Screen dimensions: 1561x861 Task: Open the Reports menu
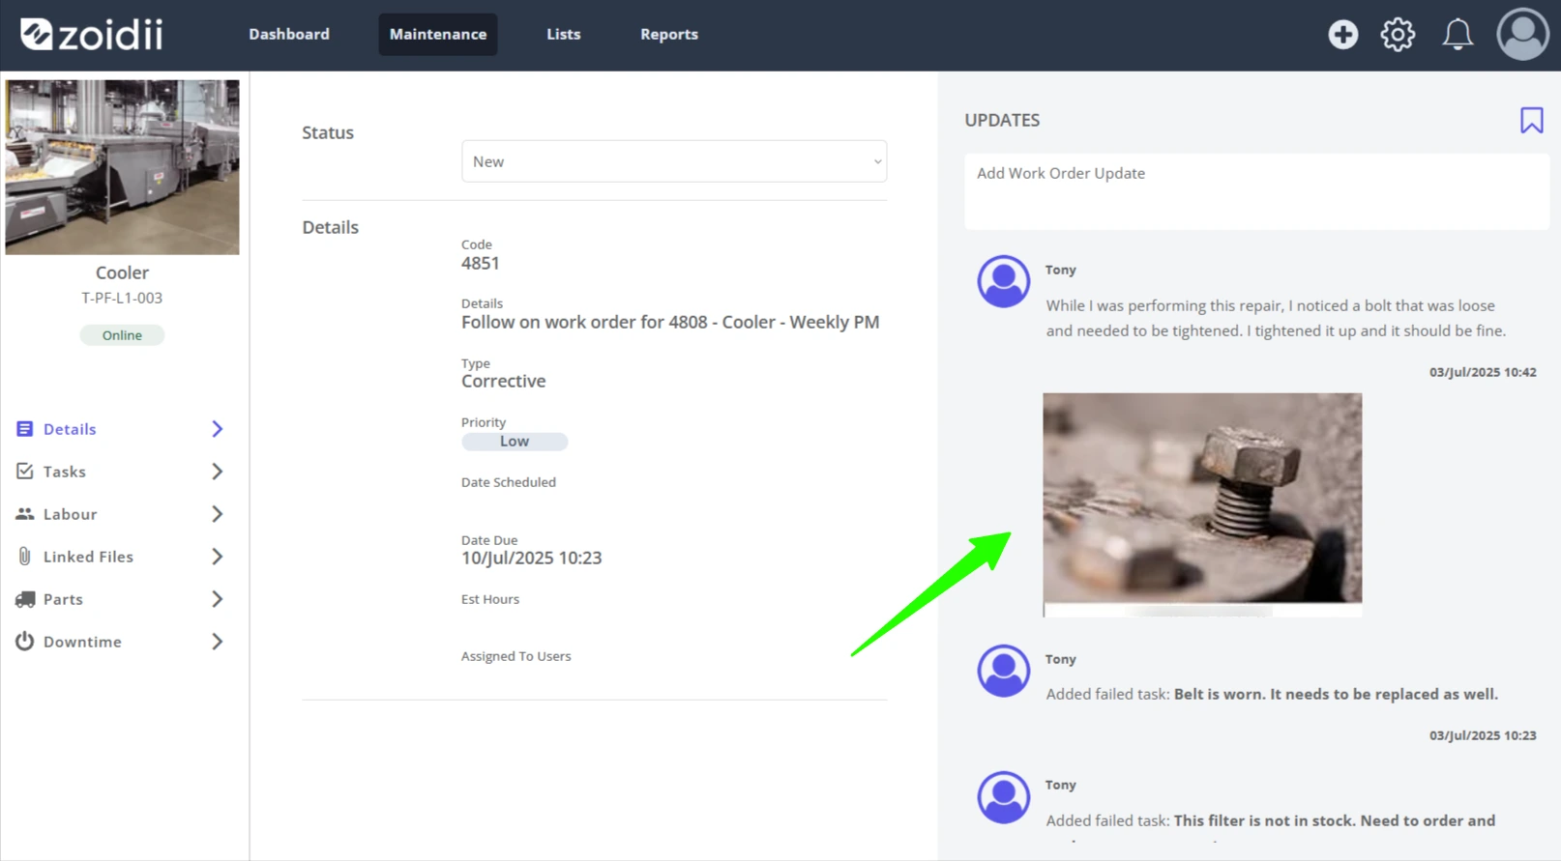click(x=669, y=34)
